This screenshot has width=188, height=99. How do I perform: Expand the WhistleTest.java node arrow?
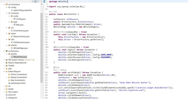[x=9, y=57]
